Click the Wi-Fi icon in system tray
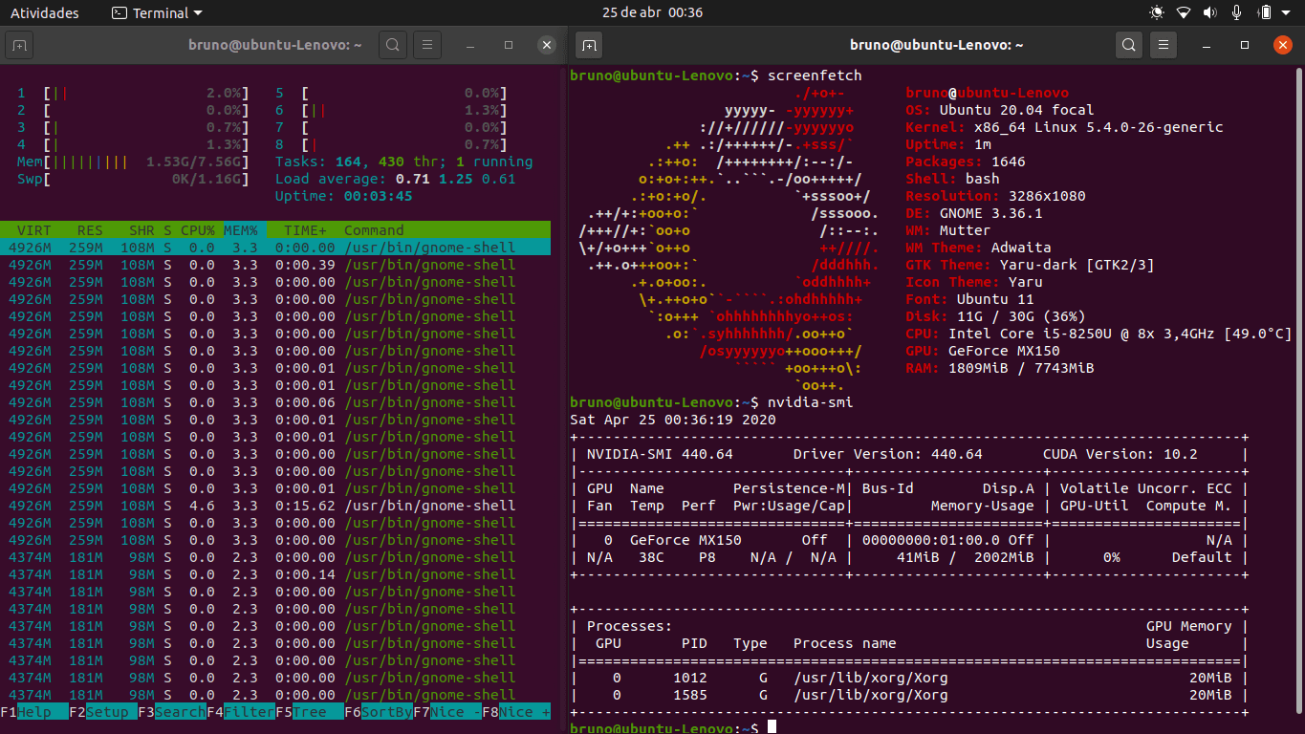 [x=1184, y=13]
